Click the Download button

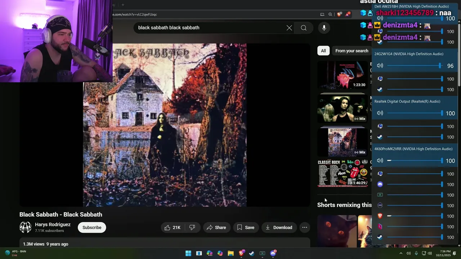pyautogui.click(x=279, y=227)
